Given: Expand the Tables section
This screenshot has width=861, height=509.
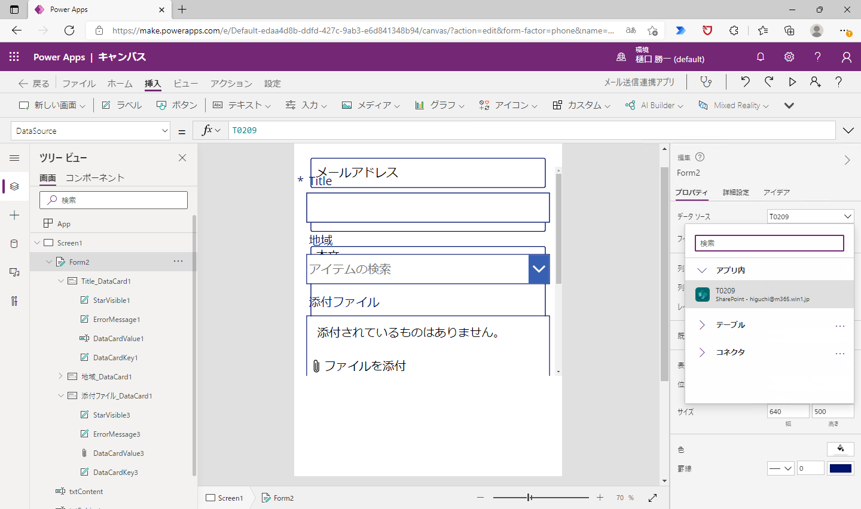Looking at the screenshot, I should (x=702, y=325).
